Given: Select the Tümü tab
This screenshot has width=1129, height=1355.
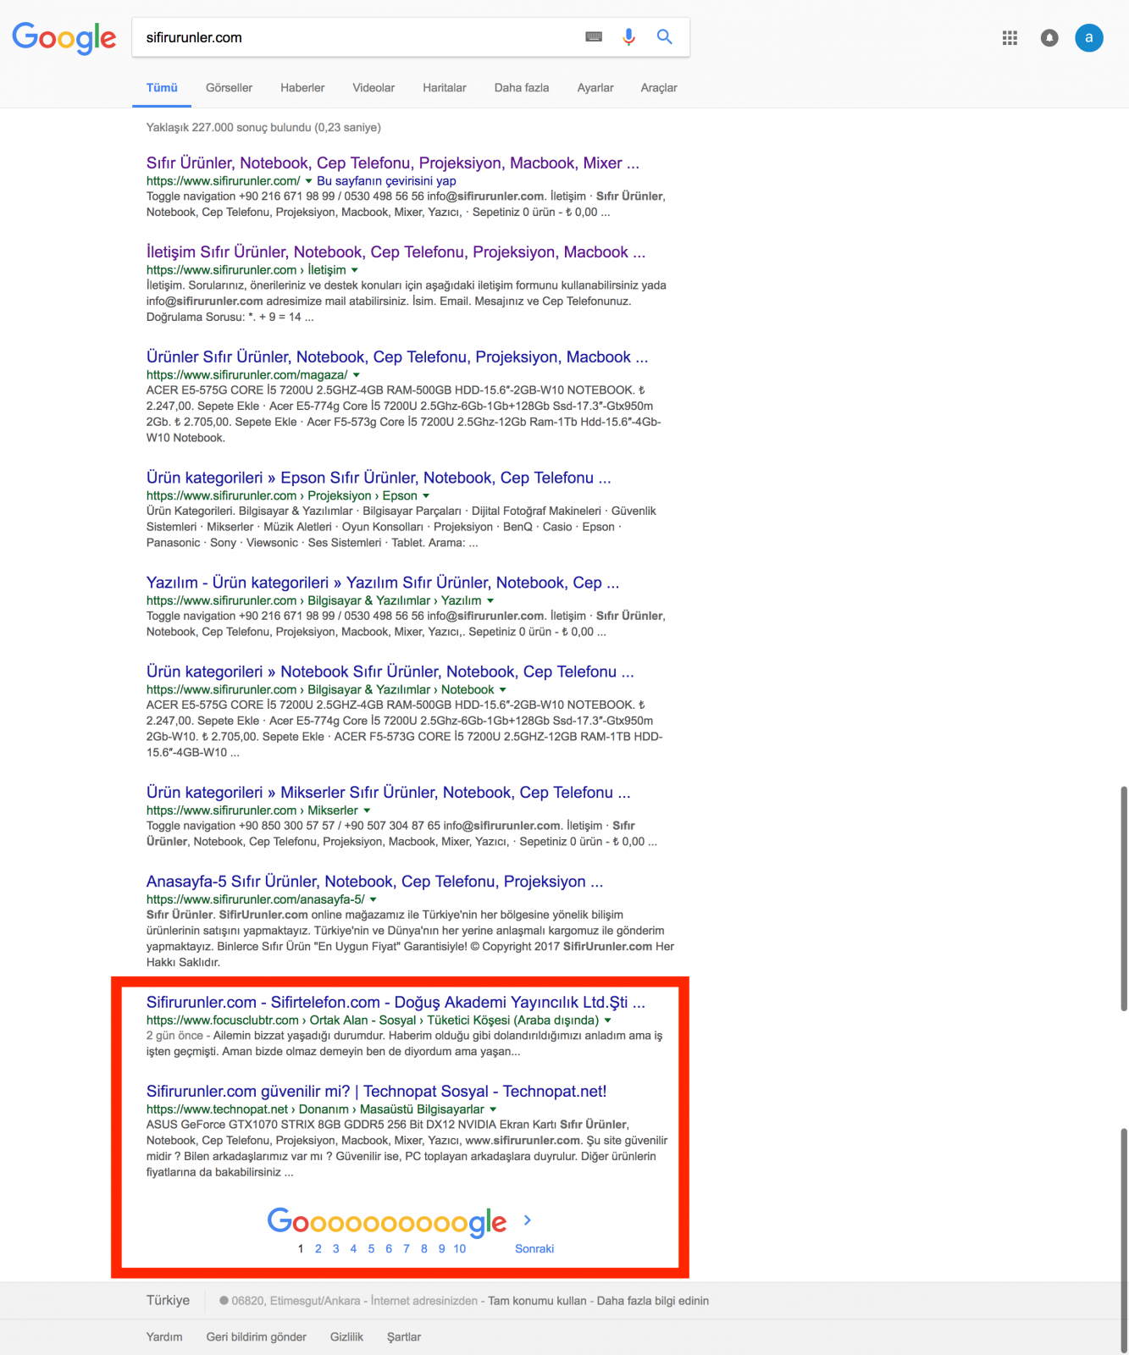Looking at the screenshot, I should 162,88.
